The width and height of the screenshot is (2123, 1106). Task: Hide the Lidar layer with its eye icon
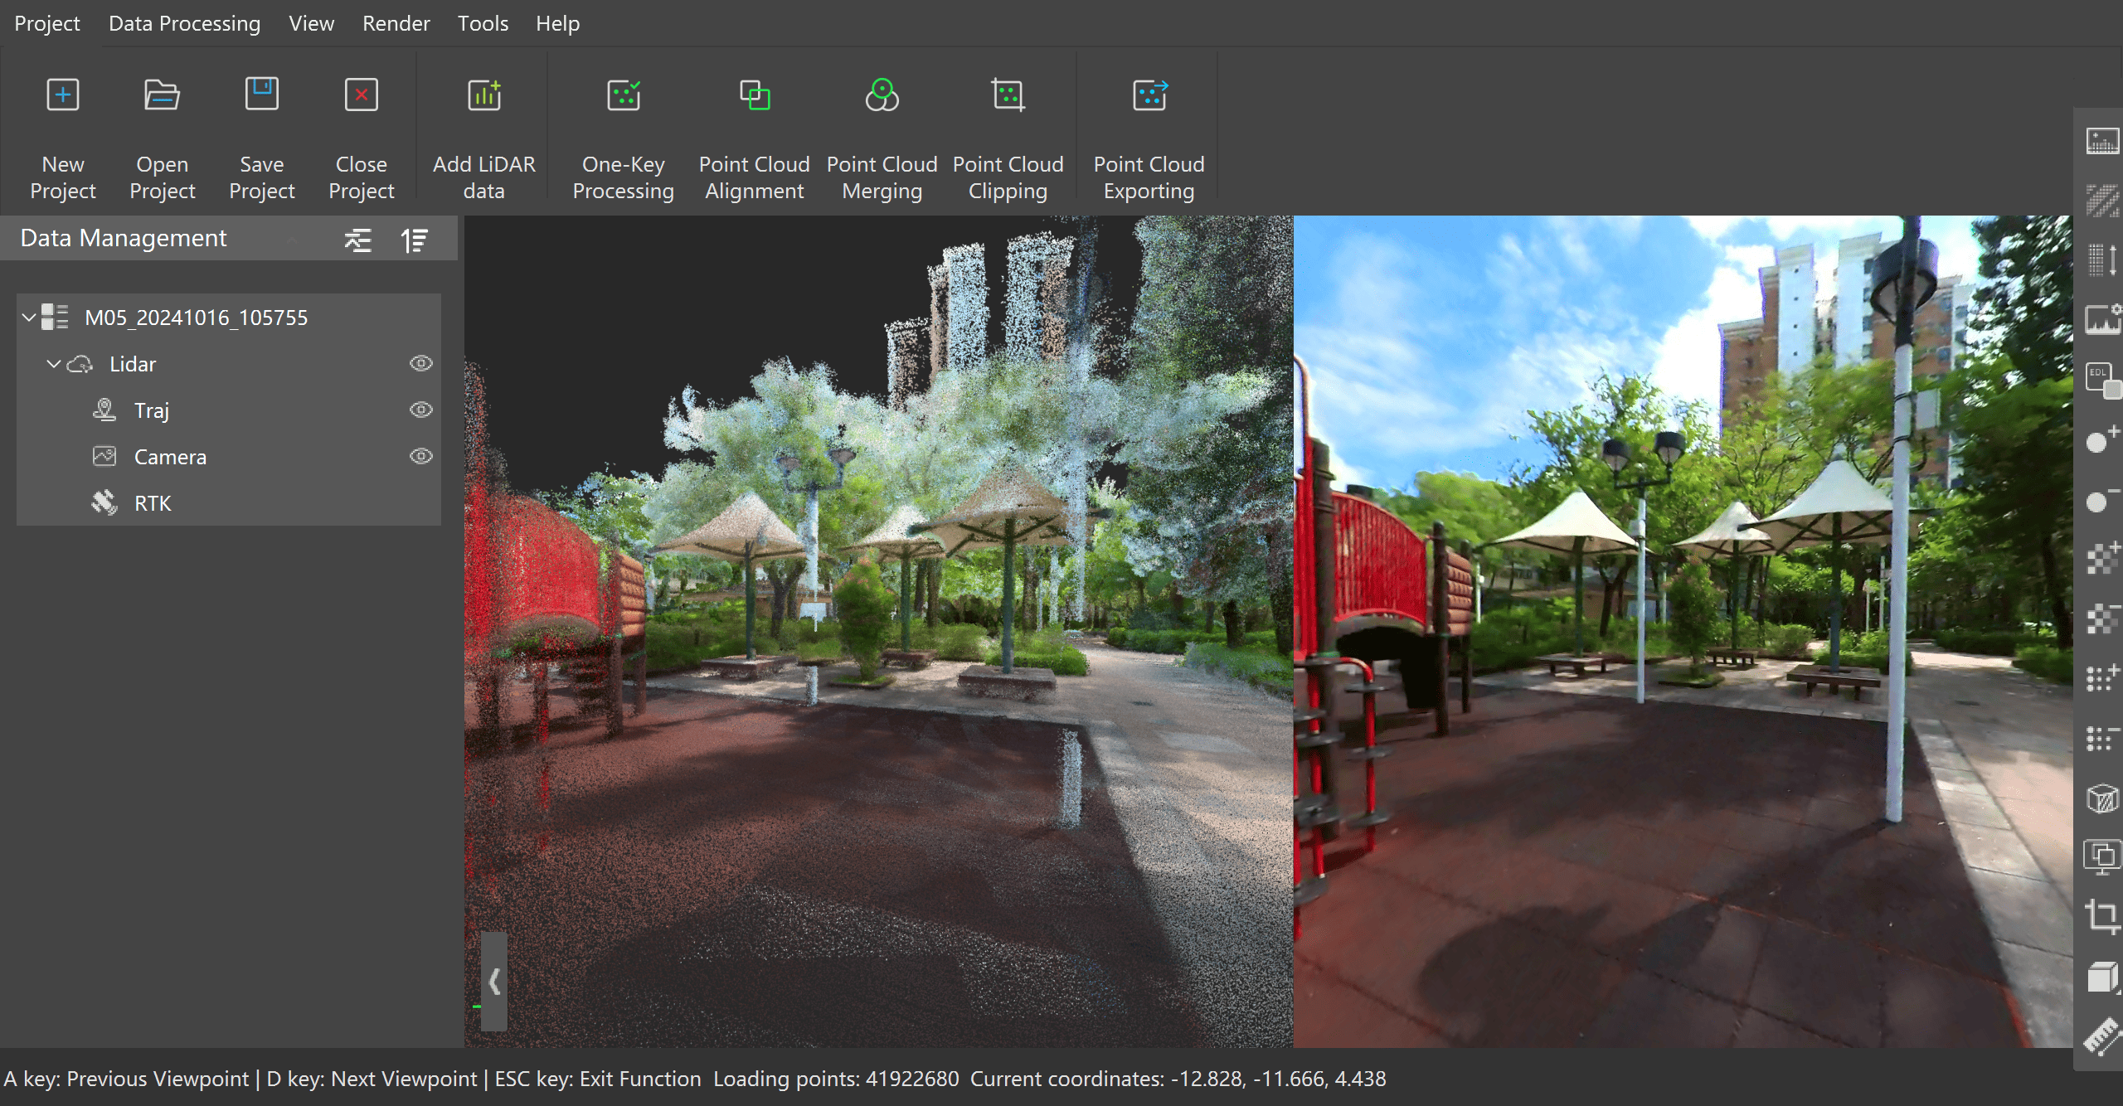(x=421, y=363)
